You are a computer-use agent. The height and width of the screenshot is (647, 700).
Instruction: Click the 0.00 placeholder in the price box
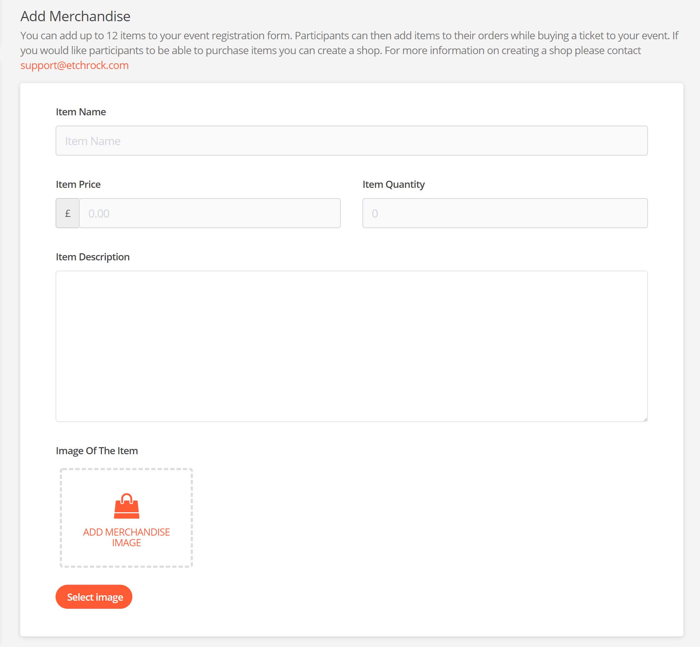pyautogui.click(x=99, y=214)
